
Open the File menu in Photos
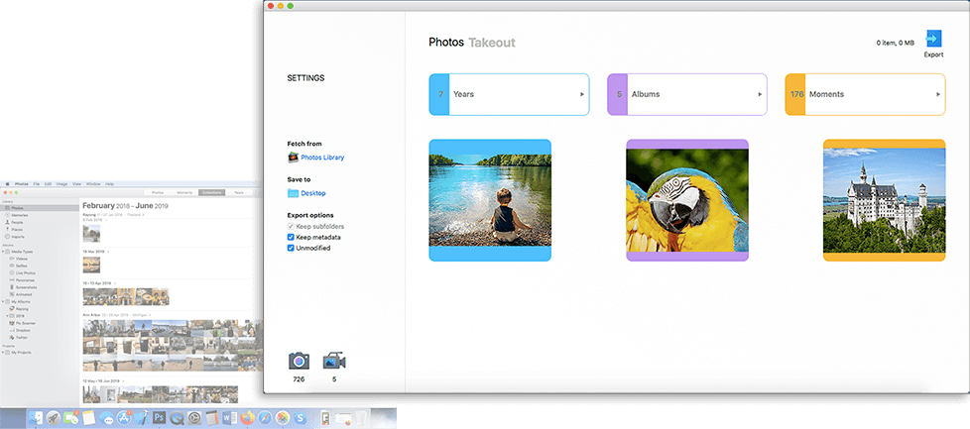[37, 184]
